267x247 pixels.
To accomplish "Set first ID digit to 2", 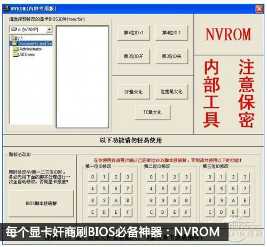I will tap(116, 177).
